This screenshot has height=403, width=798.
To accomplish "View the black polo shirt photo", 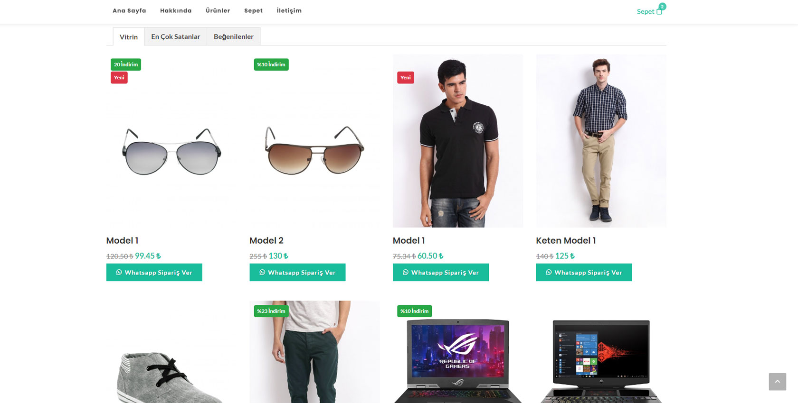I will [x=458, y=141].
